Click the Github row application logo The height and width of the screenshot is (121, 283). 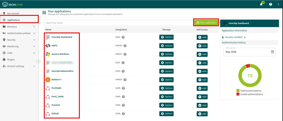tap(48, 114)
